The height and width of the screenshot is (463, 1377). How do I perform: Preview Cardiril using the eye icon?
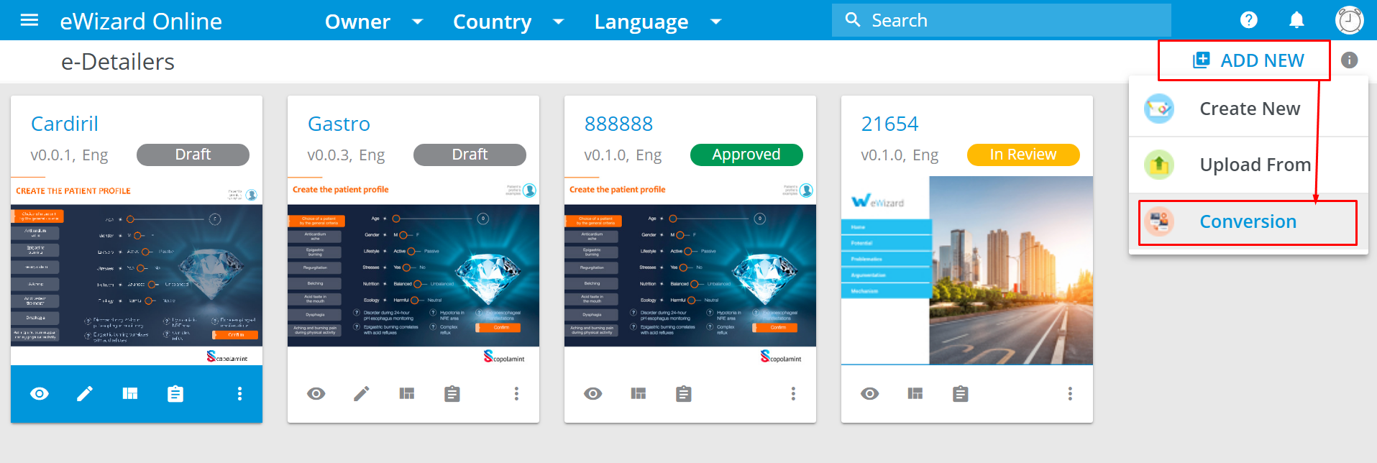[40, 393]
